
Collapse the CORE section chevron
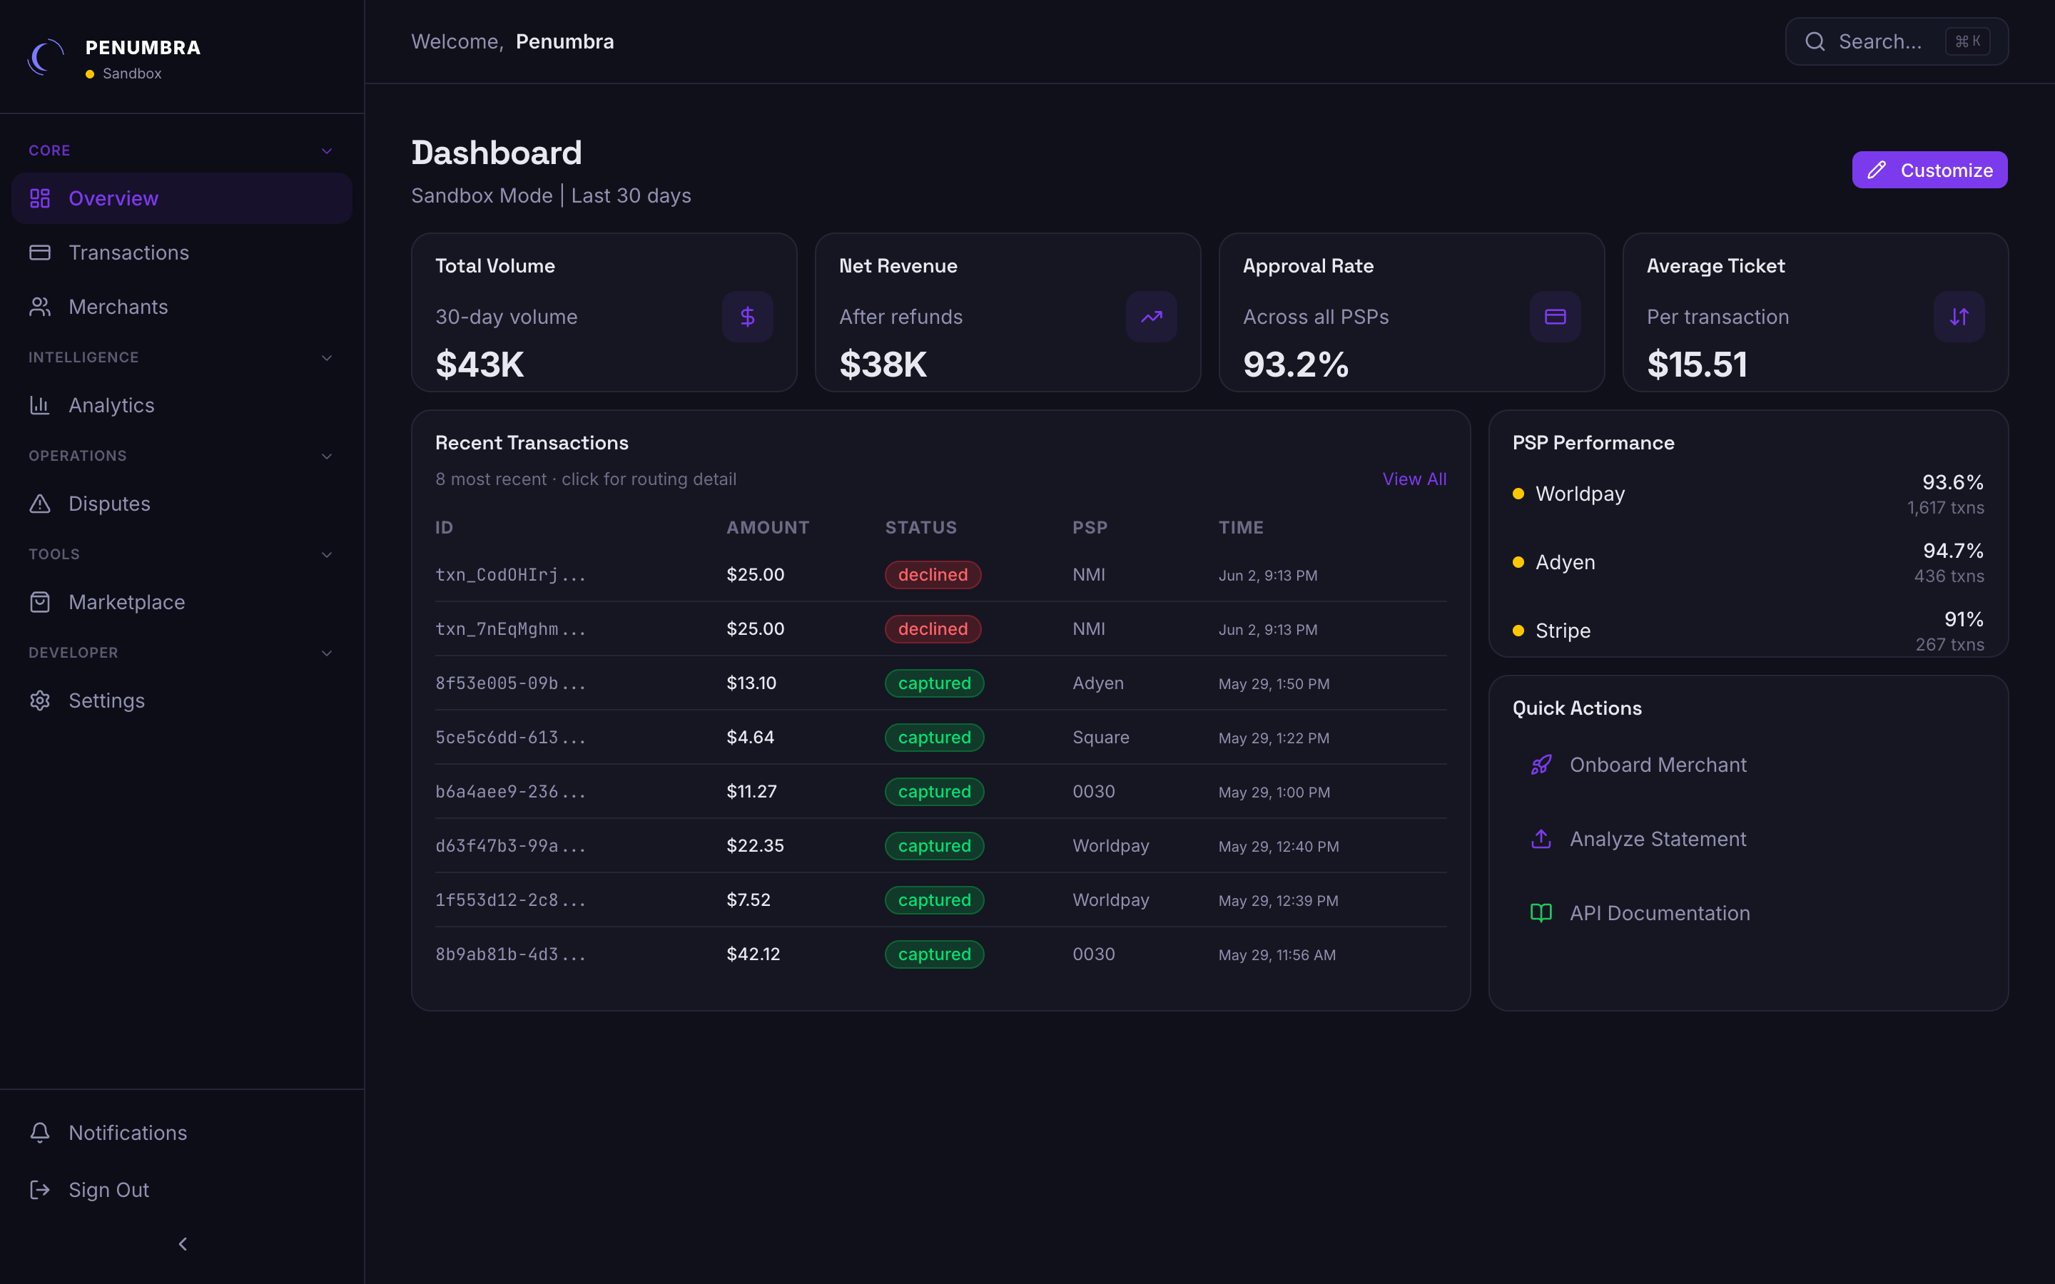[327, 151]
